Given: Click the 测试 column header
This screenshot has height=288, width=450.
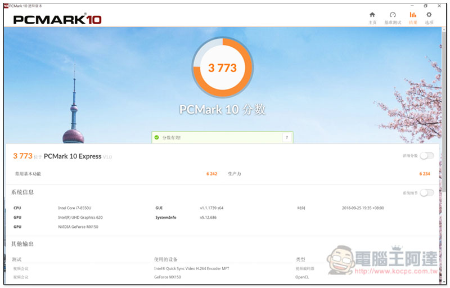Looking at the screenshot, I should 17,260.
